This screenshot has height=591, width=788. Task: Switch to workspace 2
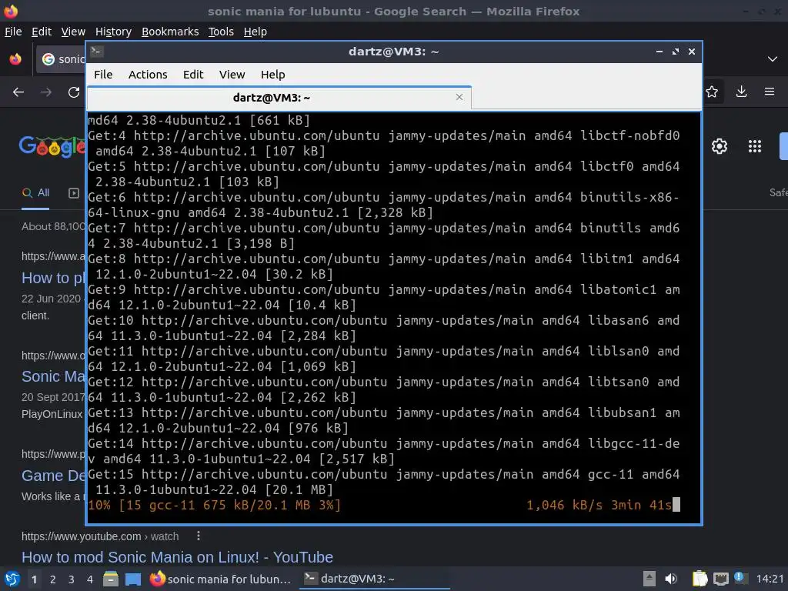53,579
